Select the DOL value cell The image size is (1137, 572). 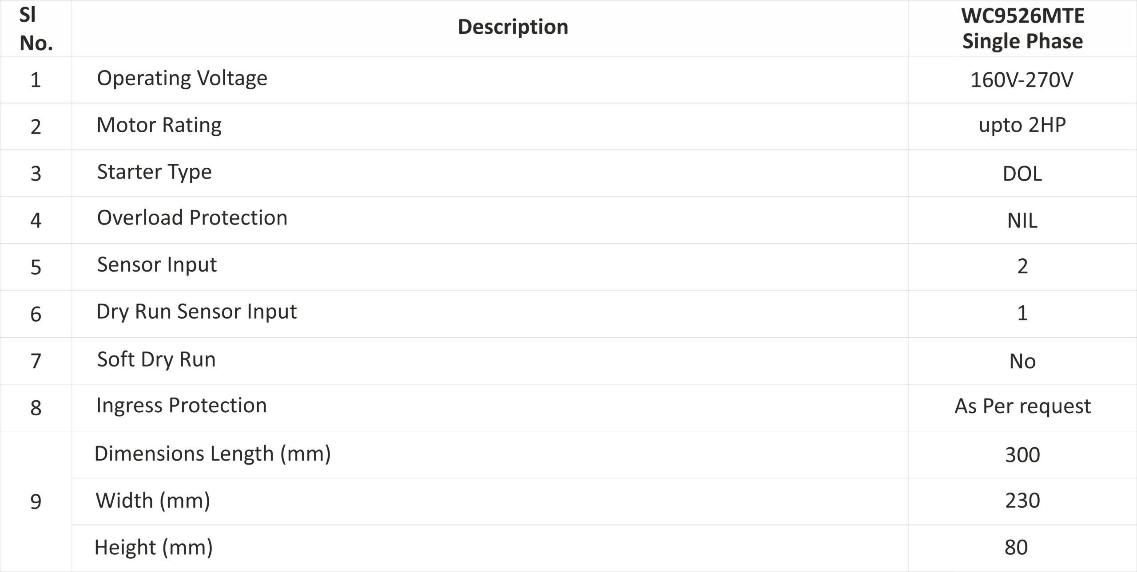pyautogui.click(x=1022, y=174)
